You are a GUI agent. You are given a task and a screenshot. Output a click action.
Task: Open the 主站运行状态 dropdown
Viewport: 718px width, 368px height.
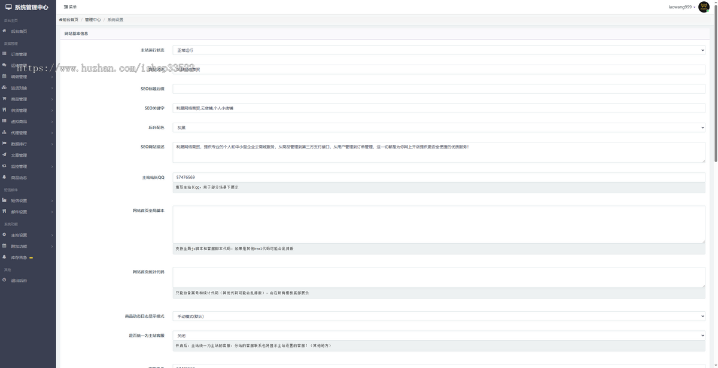pyautogui.click(x=439, y=50)
